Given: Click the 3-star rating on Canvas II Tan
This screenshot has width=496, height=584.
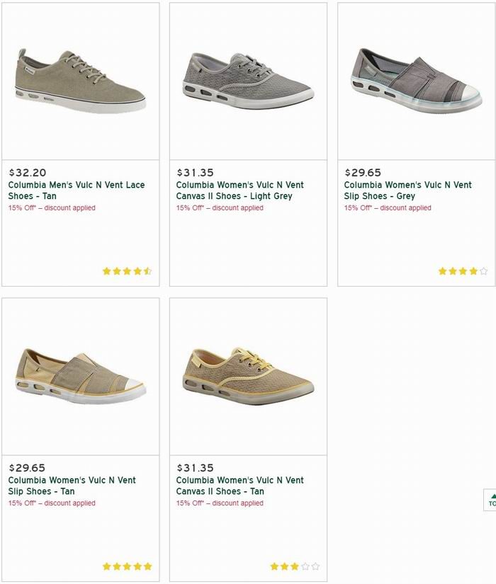Looking at the screenshot, I should click(295, 566).
